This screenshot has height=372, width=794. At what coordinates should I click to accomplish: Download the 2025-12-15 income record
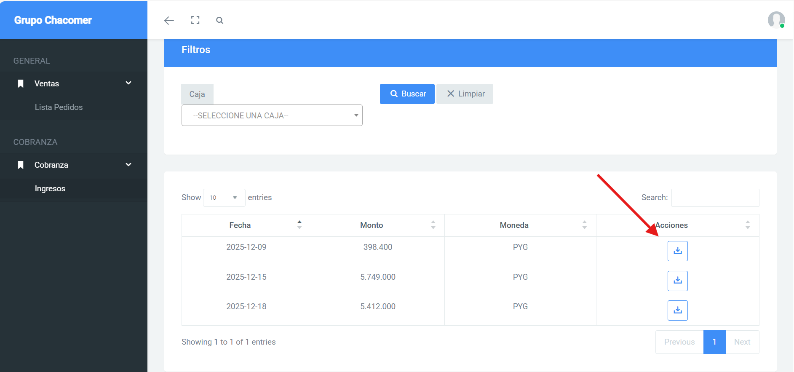[677, 281]
